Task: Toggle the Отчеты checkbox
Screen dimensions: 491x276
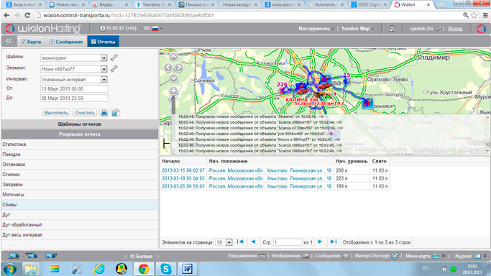Action: (x=93, y=41)
